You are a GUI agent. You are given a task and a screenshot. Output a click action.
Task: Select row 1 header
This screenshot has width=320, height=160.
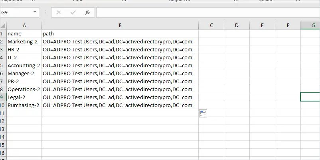(3, 33)
